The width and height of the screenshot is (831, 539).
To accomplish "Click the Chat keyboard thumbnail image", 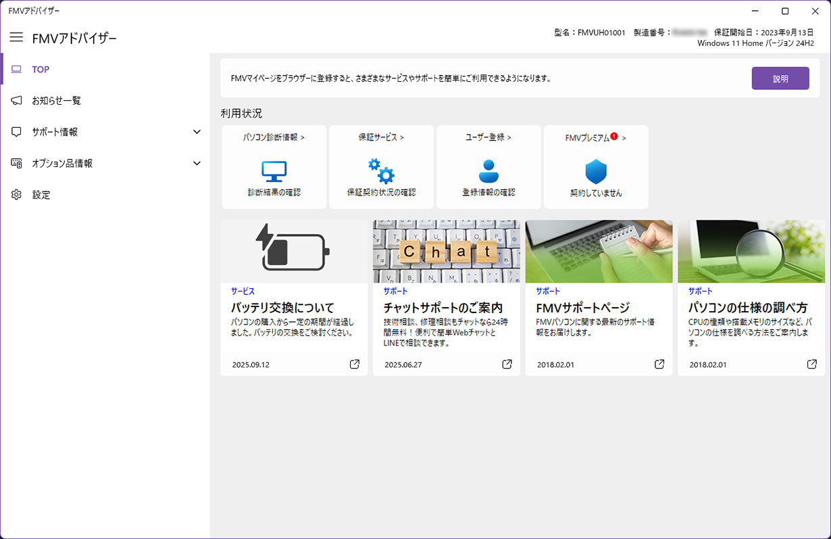I will click(x=447, y=251).
